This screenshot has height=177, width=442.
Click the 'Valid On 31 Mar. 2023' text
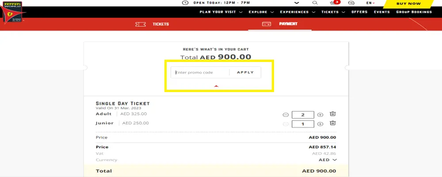coord(118,108)
